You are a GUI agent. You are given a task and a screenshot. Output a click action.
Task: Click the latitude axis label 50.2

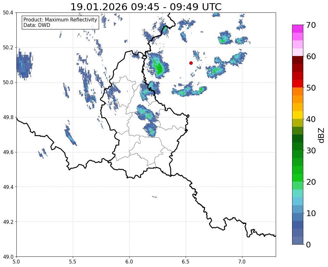coord(8,47)
